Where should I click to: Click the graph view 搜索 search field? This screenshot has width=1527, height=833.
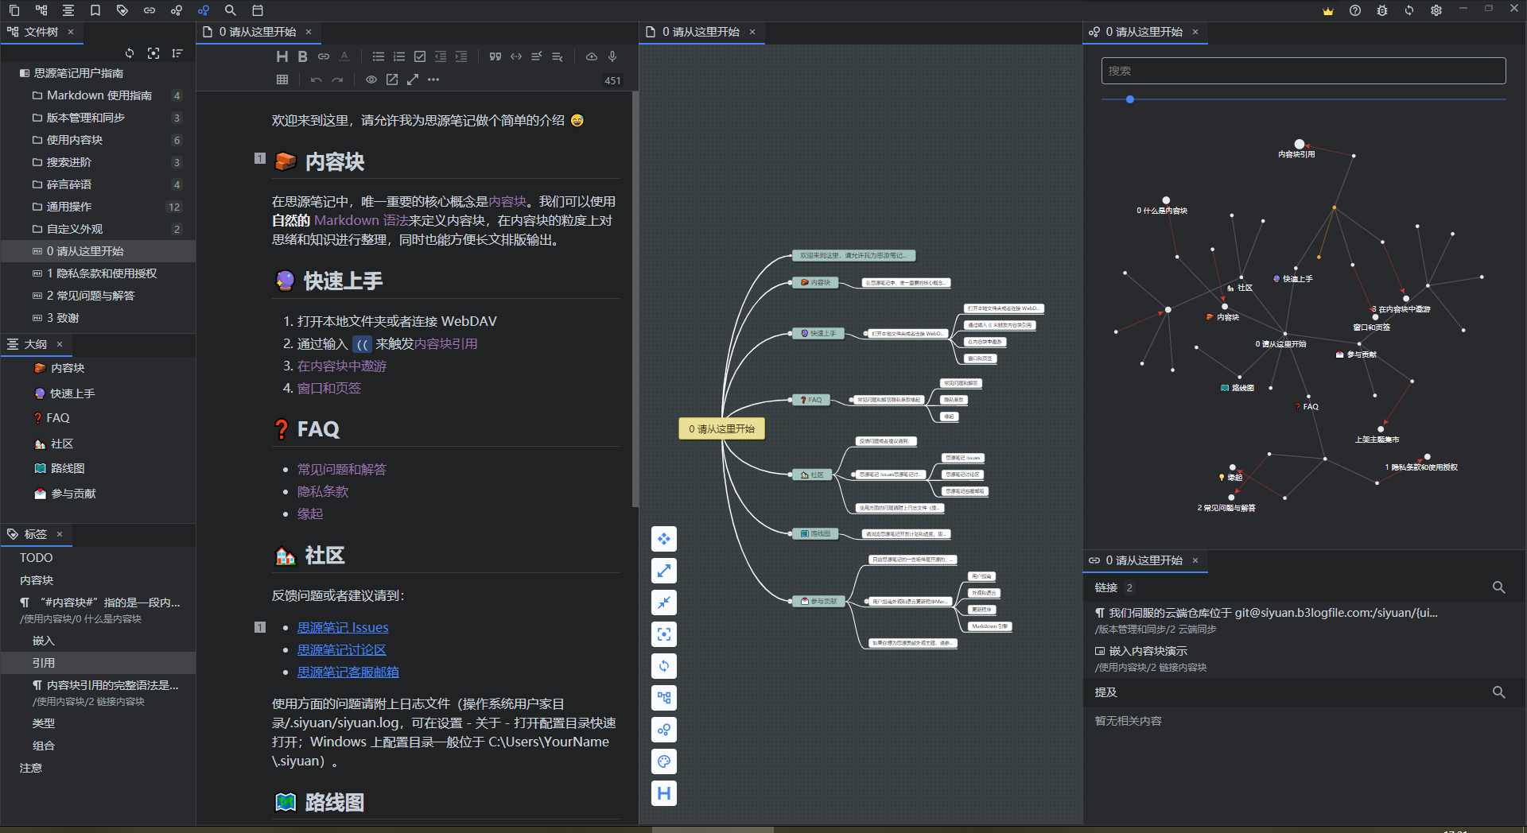click(1304, 71)
